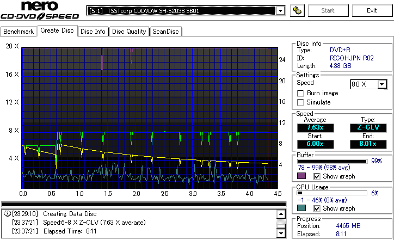Toggle the Buffer Show graph checkbox
Screen dimensions: 394x240
tap(317, 176)
